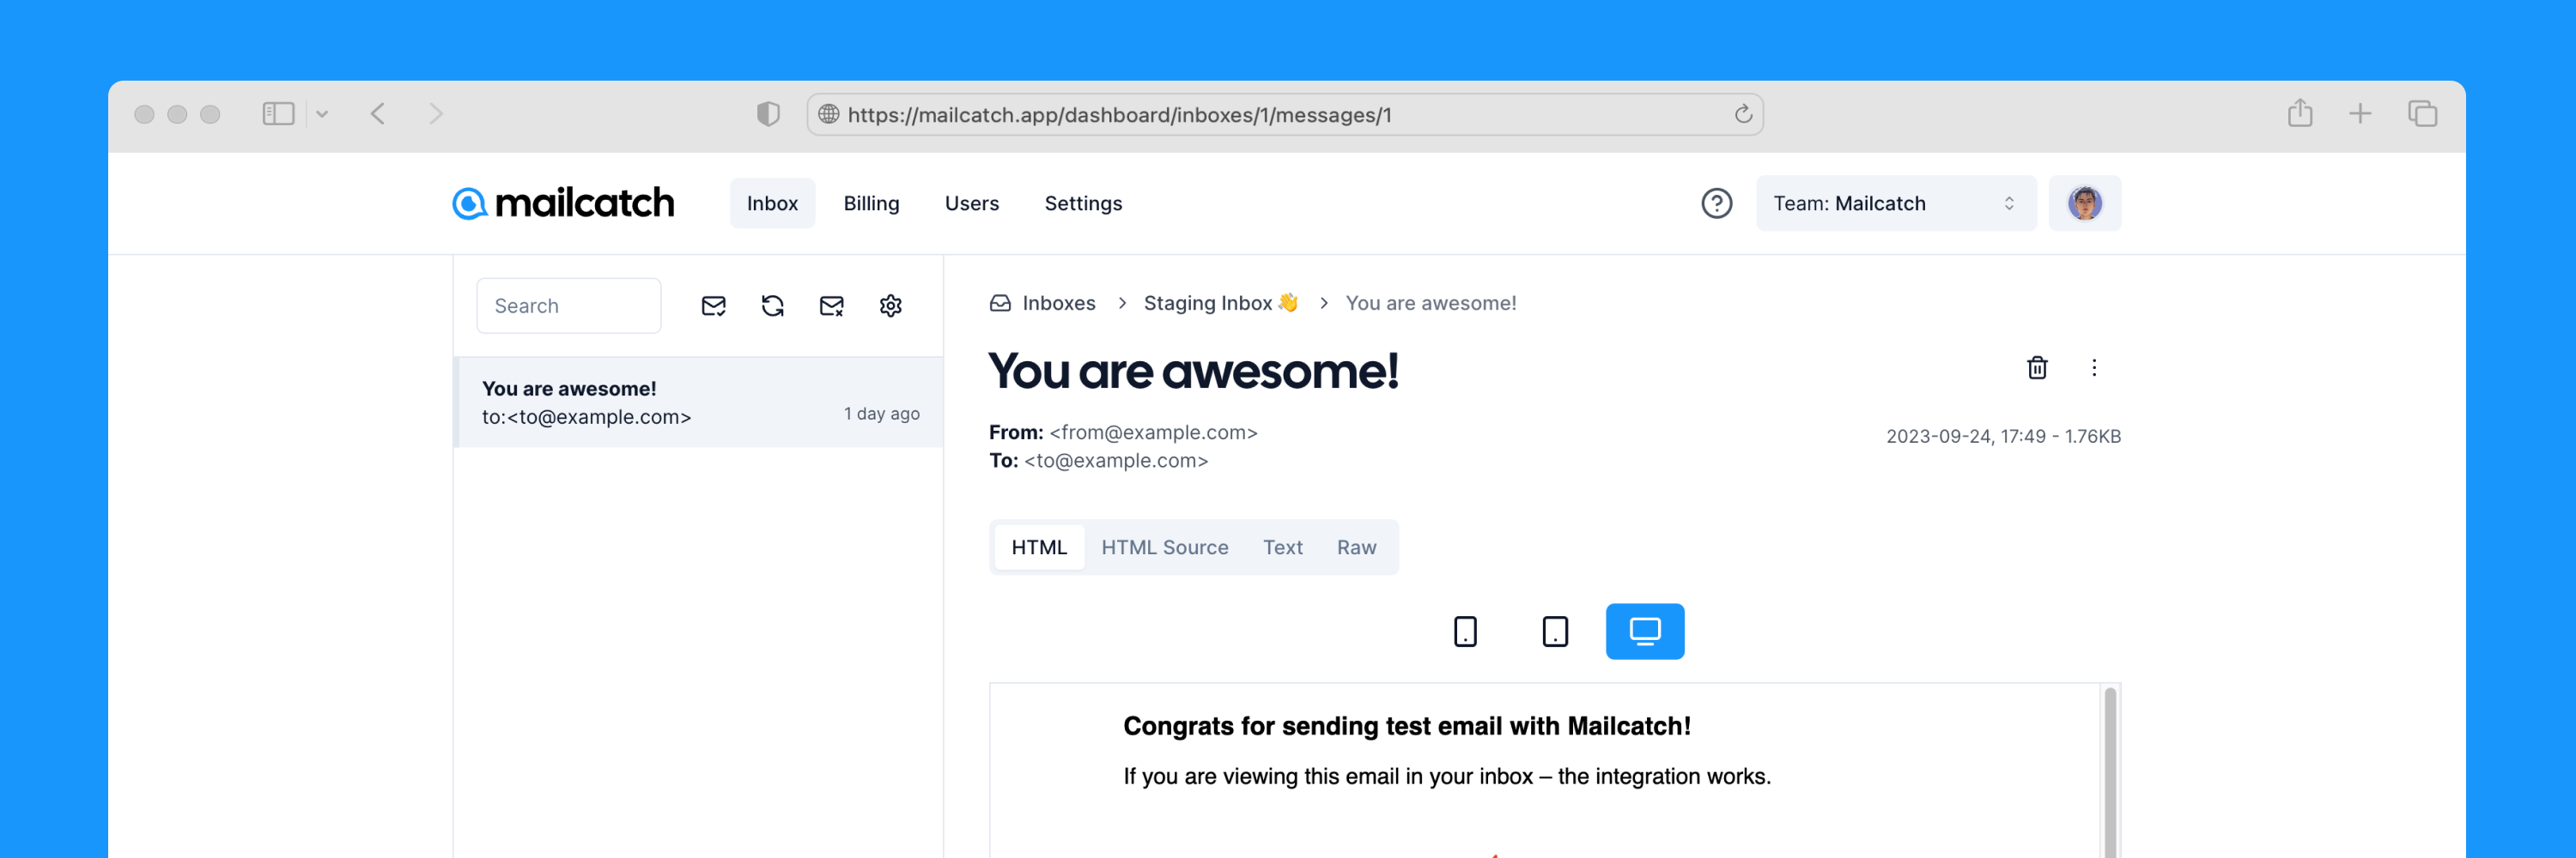Click the privacy shield icon
Viewport: 2576px width, 858px height.
click(768, 114)
